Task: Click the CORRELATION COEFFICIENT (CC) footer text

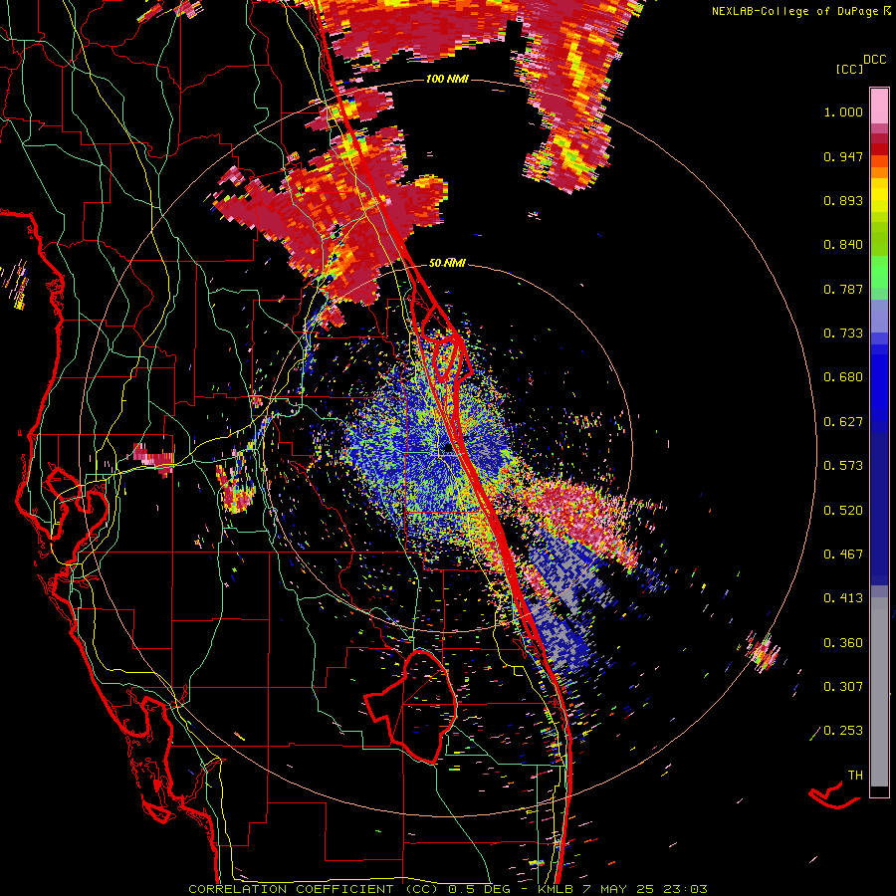Action: tap(314, 889)
